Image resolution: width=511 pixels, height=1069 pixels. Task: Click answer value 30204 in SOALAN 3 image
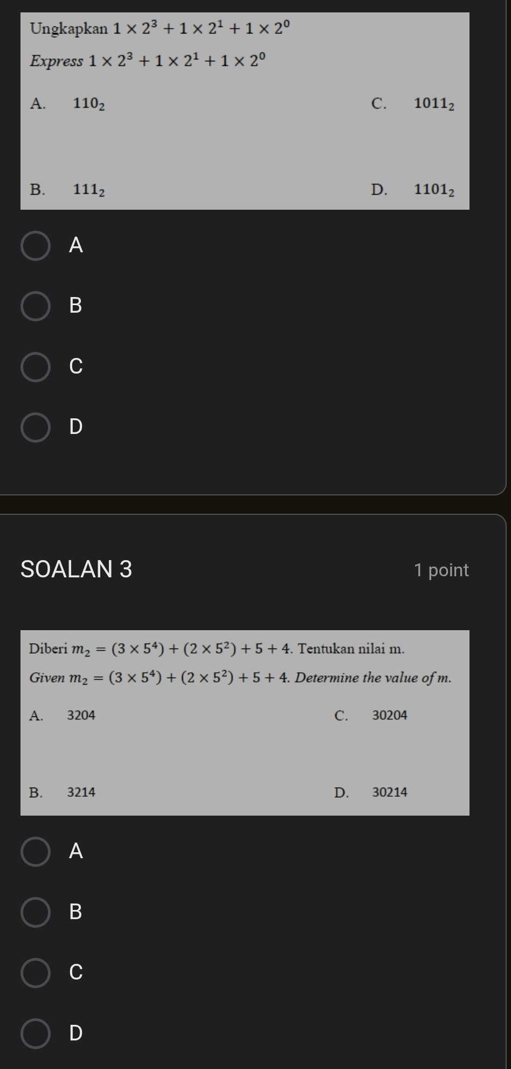(x=390, y=715)
